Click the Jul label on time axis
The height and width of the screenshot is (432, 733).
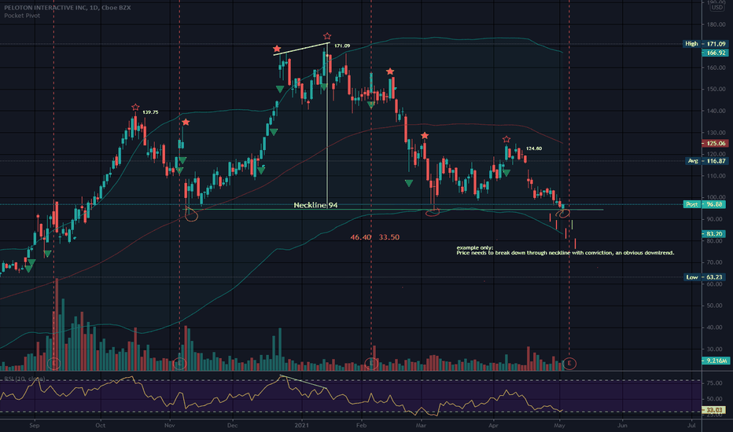pos(691,426)
